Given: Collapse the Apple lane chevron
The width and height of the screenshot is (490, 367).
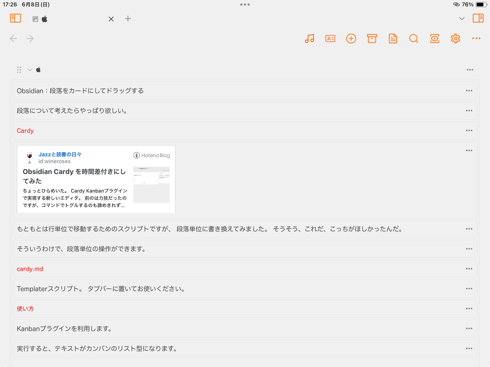Looking at the screenshot, I should [30, 70].
